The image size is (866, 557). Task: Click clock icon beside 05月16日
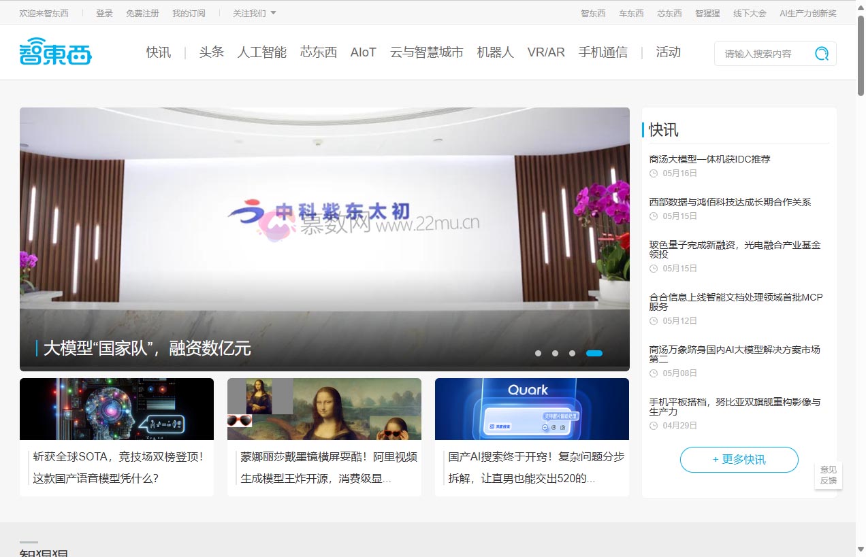[654, 173]
